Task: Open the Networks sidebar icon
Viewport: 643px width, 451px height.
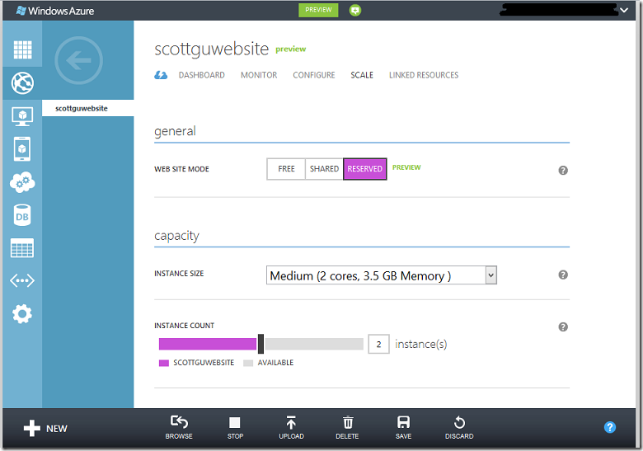Action: click(x=22, y=281)
